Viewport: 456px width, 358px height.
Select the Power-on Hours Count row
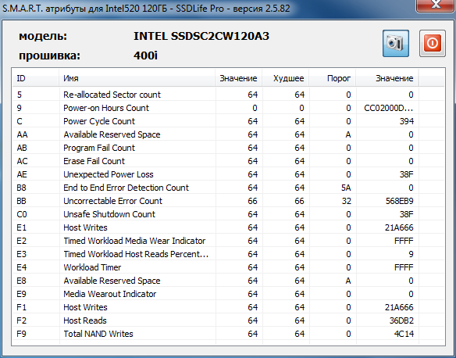[x=228, y=108]
